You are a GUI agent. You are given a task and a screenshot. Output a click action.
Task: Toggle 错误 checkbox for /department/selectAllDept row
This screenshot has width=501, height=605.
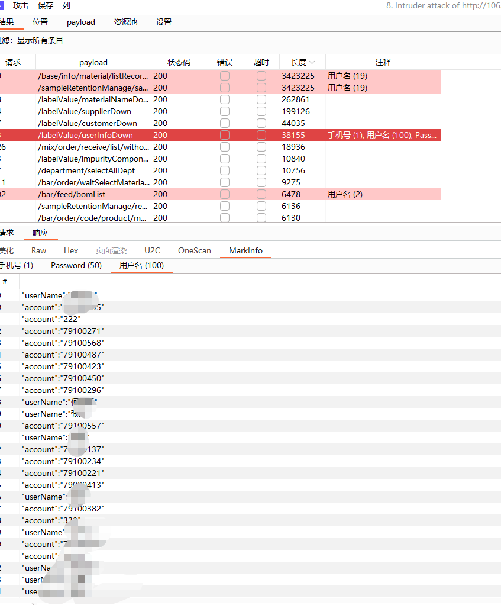[x=225, y=170]
